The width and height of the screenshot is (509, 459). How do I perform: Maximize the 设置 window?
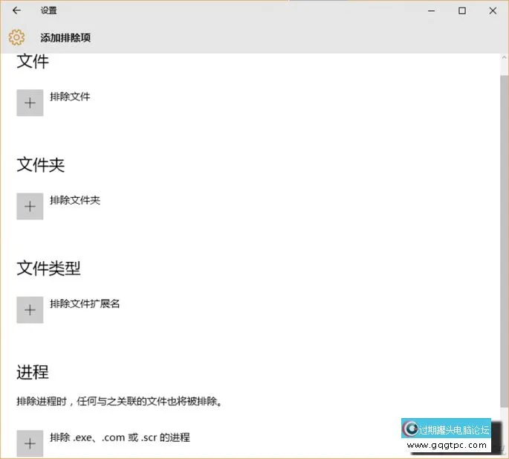click(462, 10)
